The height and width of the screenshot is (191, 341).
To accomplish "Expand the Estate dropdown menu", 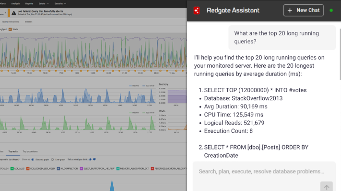I will point(42,3).
